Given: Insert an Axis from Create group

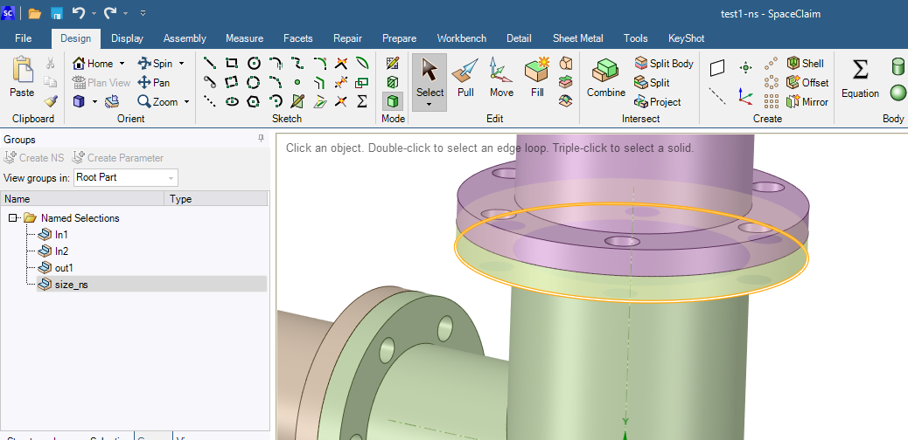Looking at the screenshot, I should 717,96.
